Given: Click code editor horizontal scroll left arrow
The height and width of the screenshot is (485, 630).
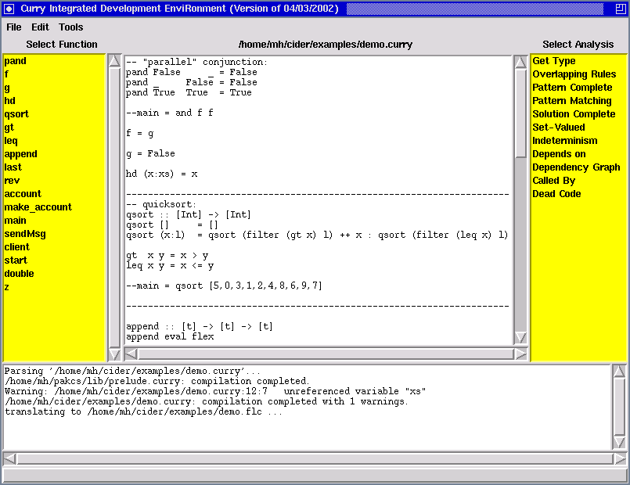Looking at the screenshot, I should [131, 354].
